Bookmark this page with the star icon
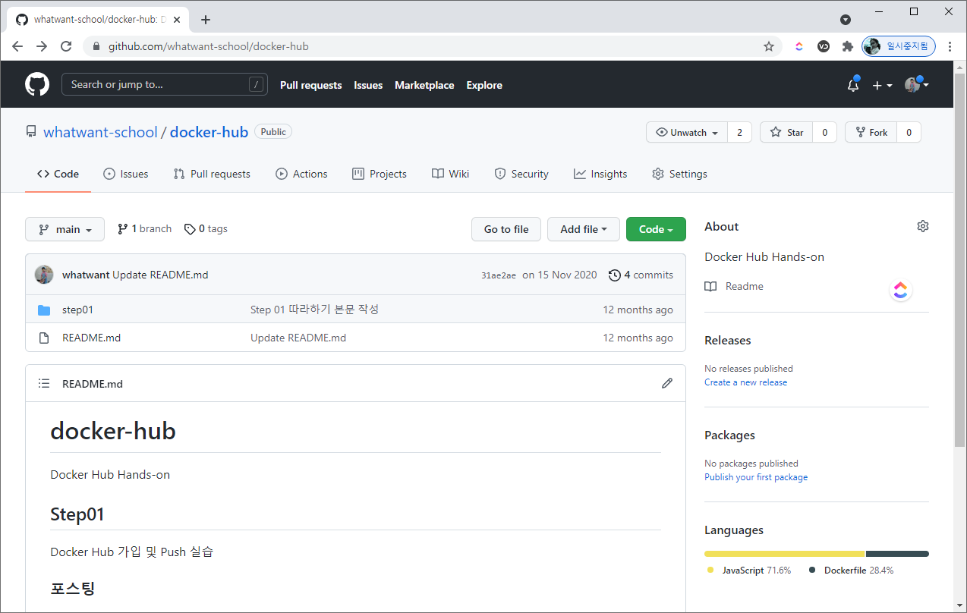 [x=769, y=46]
